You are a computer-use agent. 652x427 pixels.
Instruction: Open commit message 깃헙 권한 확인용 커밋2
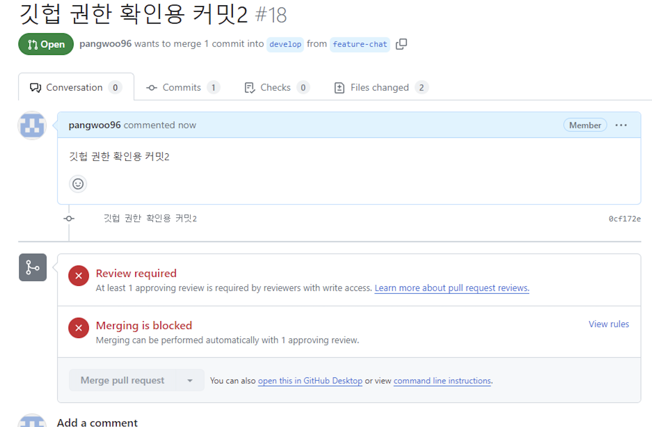(x=150, y=218)
